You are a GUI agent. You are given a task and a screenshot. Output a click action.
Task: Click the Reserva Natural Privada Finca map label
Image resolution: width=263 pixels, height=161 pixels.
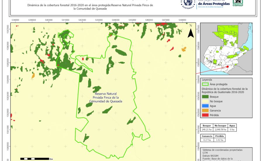pos(106,97)
